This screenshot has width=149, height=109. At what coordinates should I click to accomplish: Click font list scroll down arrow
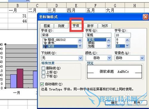tap(80, 46)
